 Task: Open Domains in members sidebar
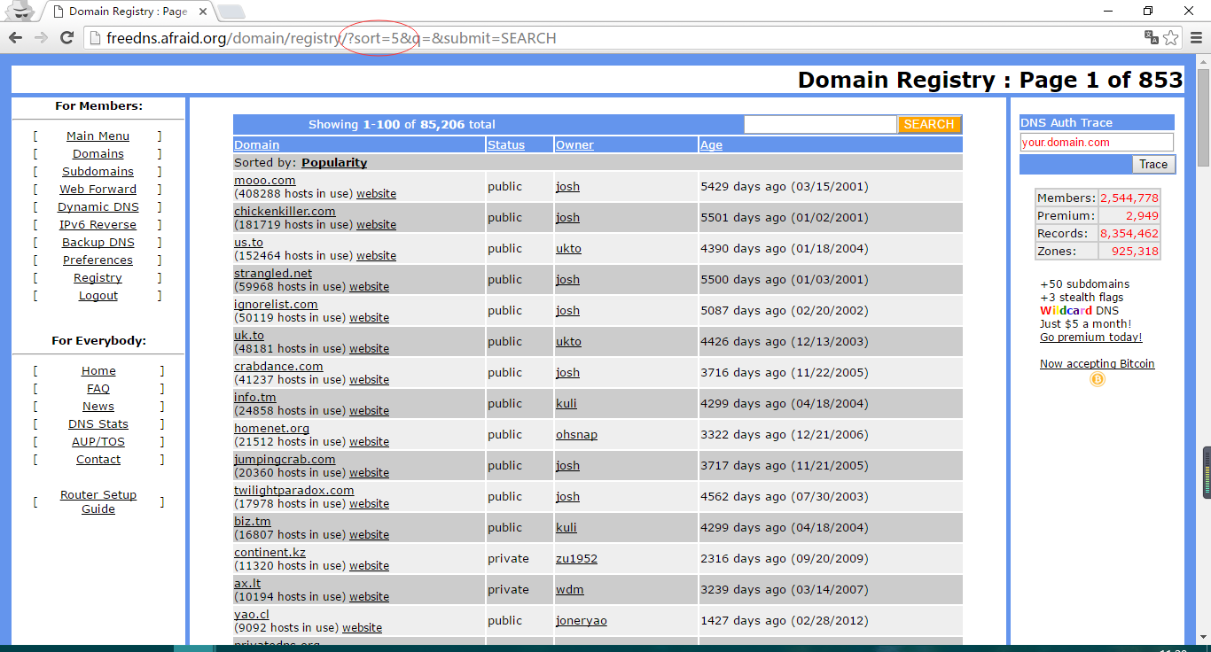click(98, 154)
